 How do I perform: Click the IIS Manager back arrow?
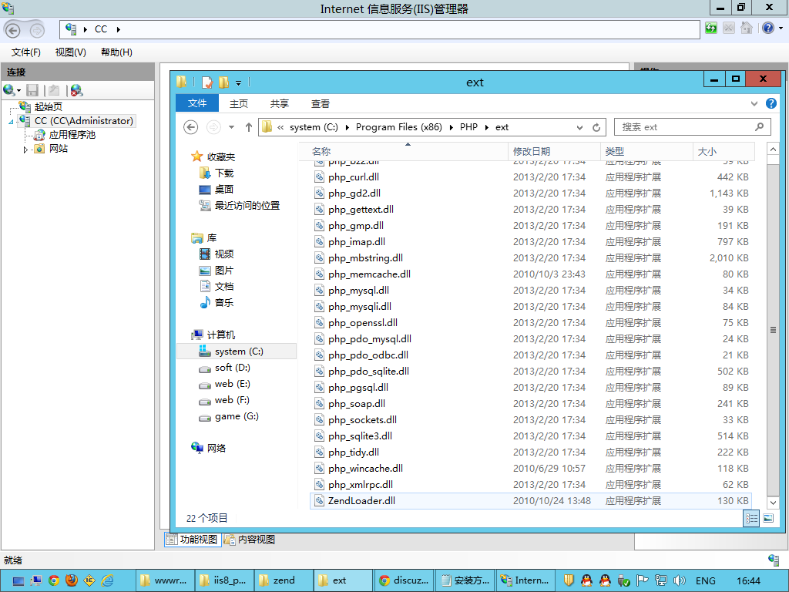pos(12,30)
